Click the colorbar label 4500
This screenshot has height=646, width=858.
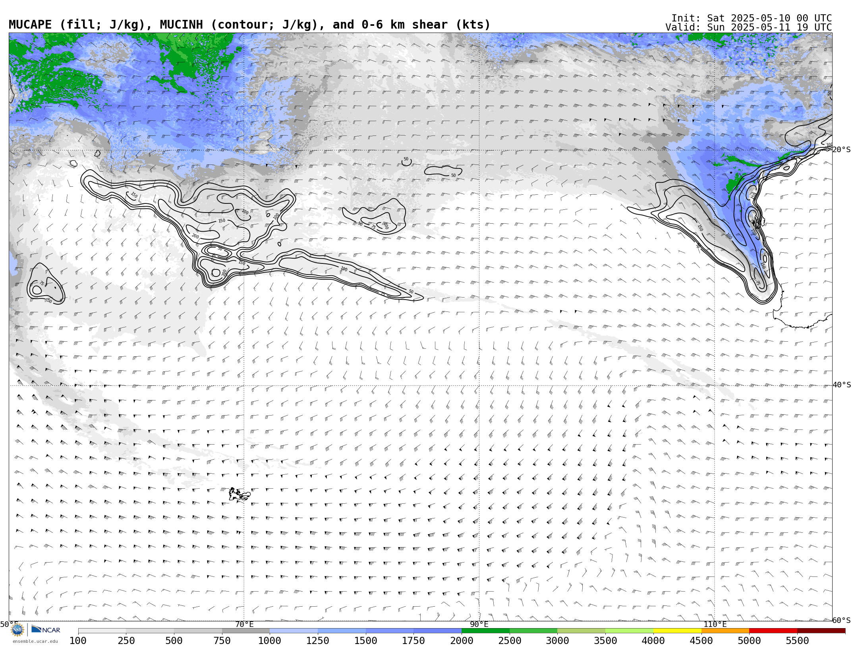[x=701, y=641]
